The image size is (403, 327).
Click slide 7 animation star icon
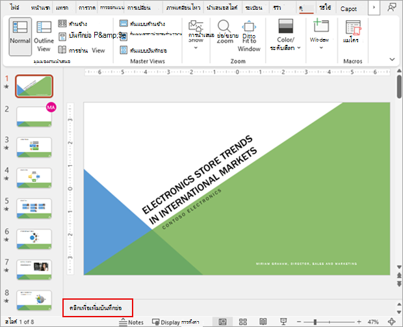tap(6, 270)
